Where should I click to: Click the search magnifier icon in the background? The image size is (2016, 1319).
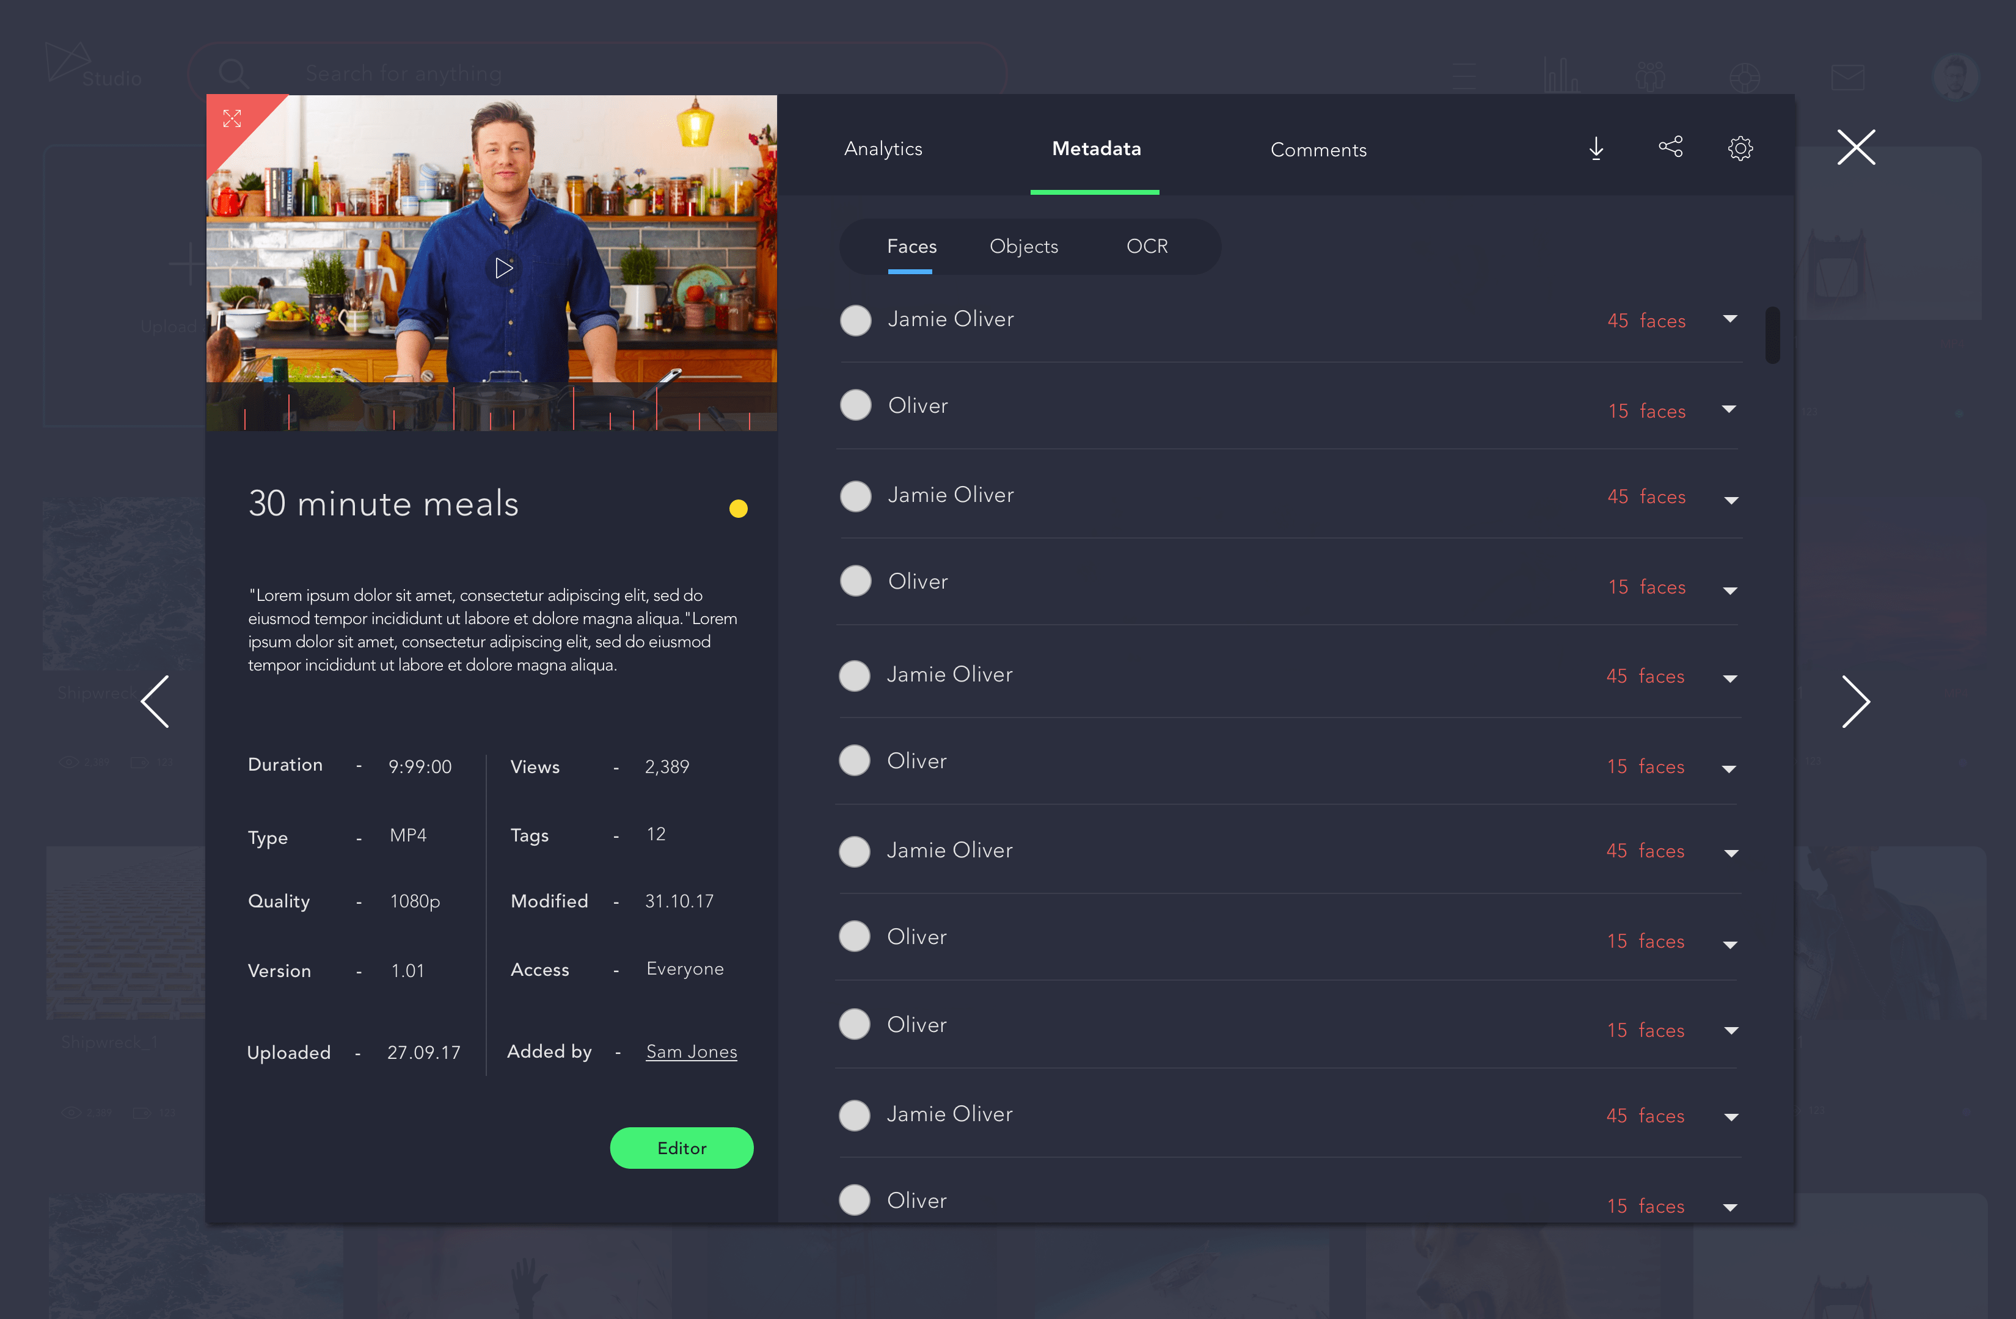(233, 74)
